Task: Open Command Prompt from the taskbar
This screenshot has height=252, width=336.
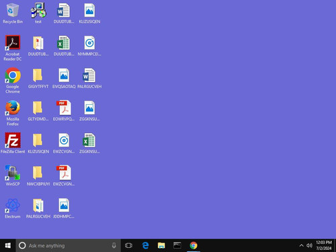Action: point(177,245)
